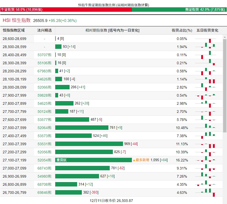Viewport: 227px width, 204px height.
Task: Click the 最多新增 triangle marker
Action: click(x=134, y=160)
